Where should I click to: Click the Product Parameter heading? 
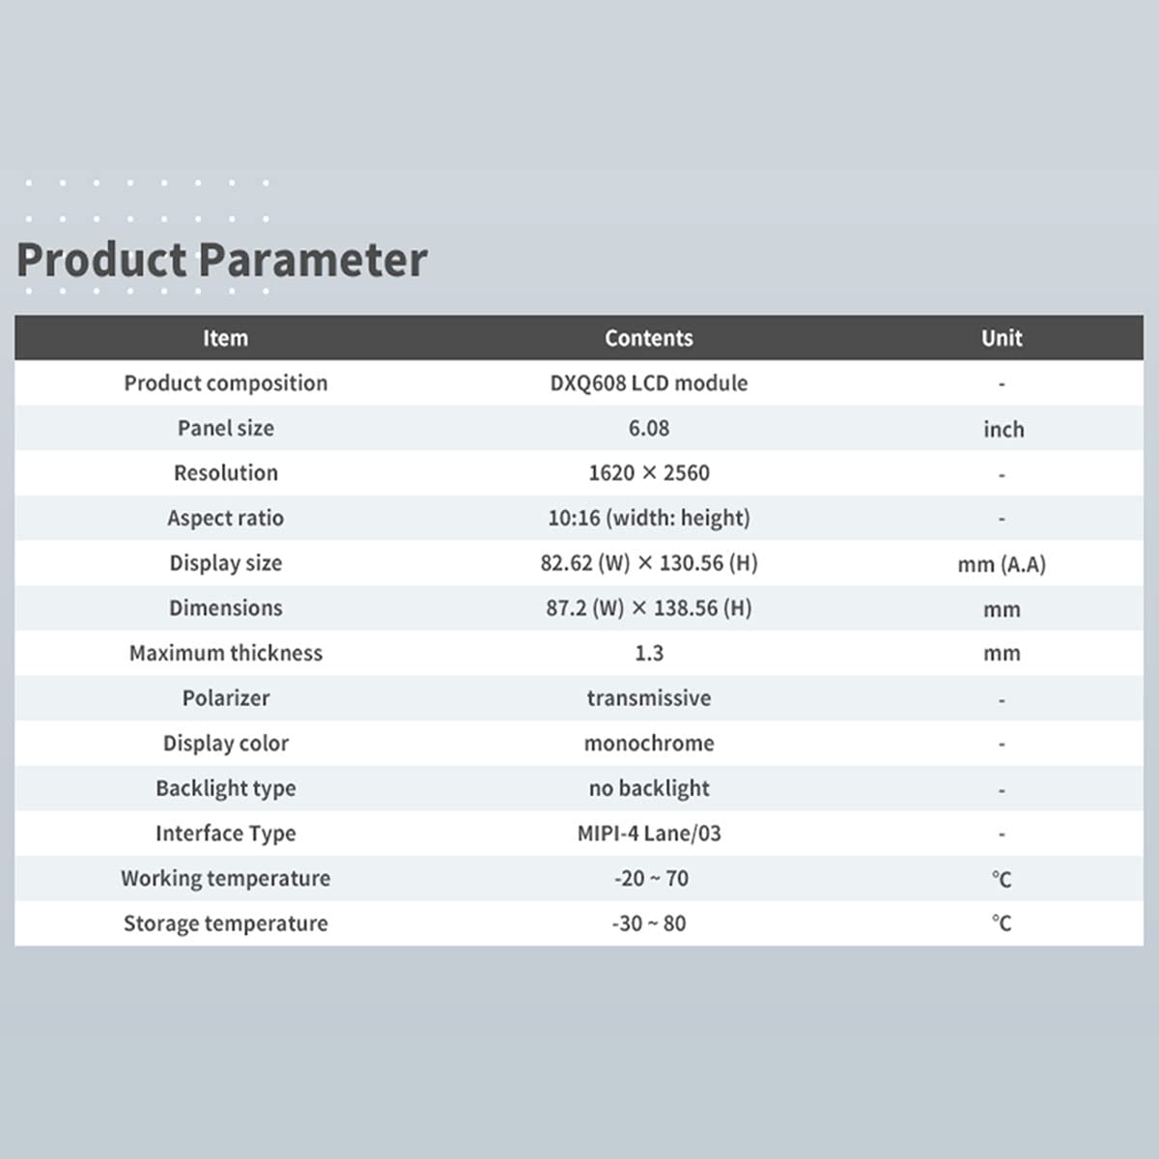pyautogui.click(x=222, y=260)
